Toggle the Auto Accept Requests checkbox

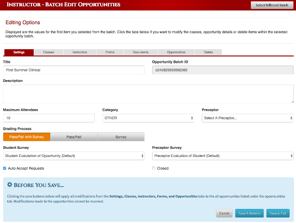pyautogui.click(x=5, y=168)
